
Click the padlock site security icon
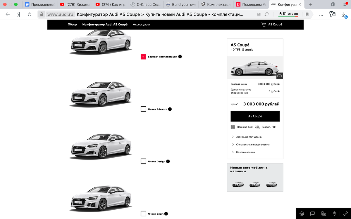[42, 14]
